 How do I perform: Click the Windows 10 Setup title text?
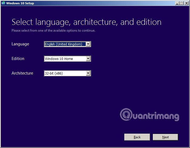(x=20, y=3)
